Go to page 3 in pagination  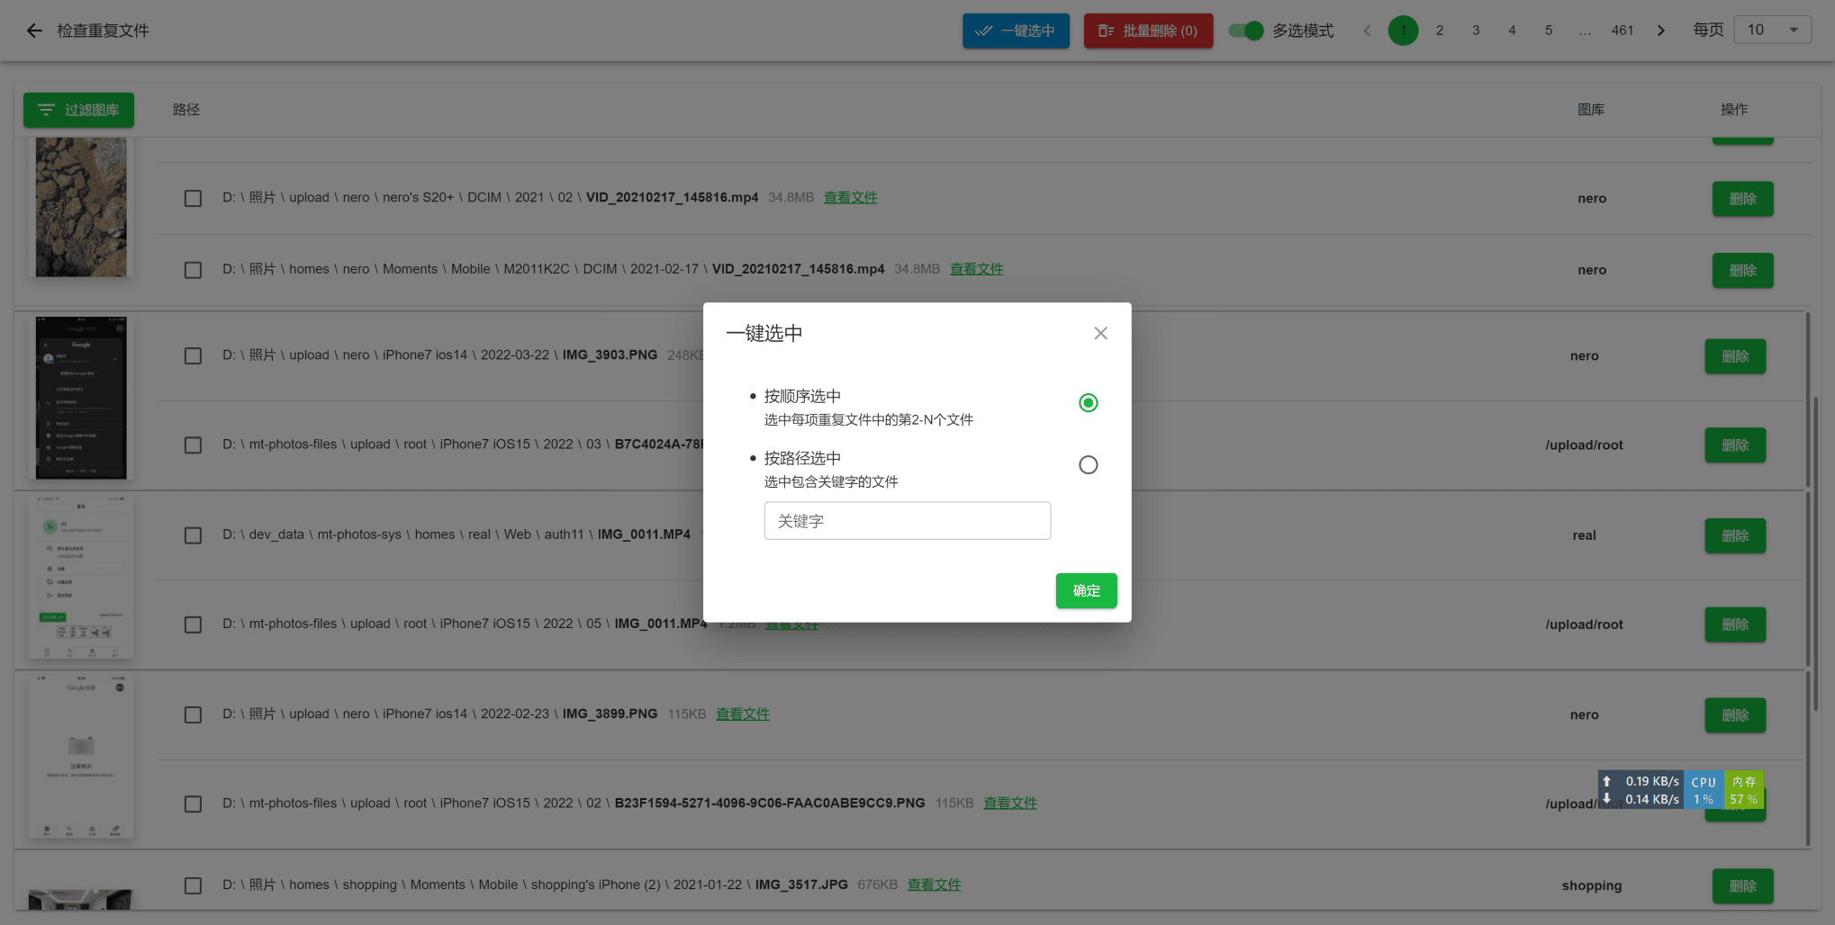pyautogui.click(x=1476, y=31)
